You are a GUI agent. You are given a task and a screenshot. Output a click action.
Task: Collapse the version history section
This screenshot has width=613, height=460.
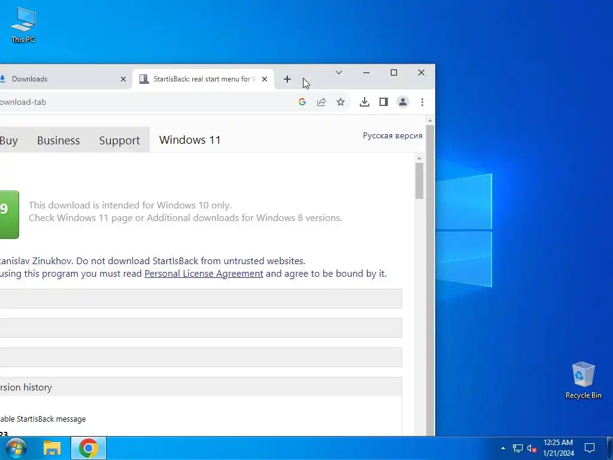click(x=201, y=387)
